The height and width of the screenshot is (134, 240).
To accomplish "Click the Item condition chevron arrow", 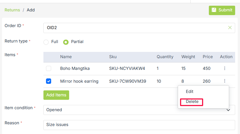I will (228, 110).
